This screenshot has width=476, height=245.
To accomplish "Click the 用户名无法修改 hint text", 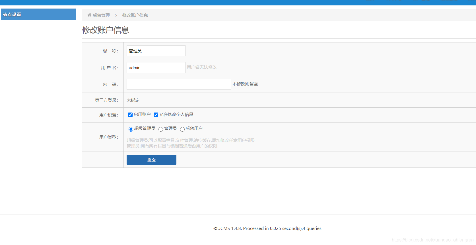I will (x=202, y=67).
